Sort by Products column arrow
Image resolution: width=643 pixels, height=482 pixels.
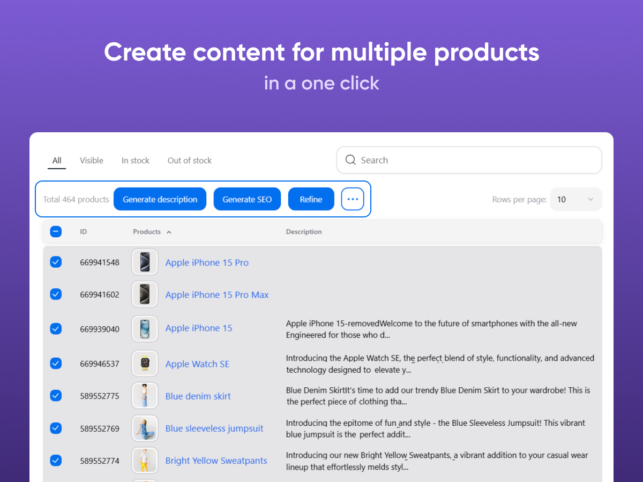(169, 232)
